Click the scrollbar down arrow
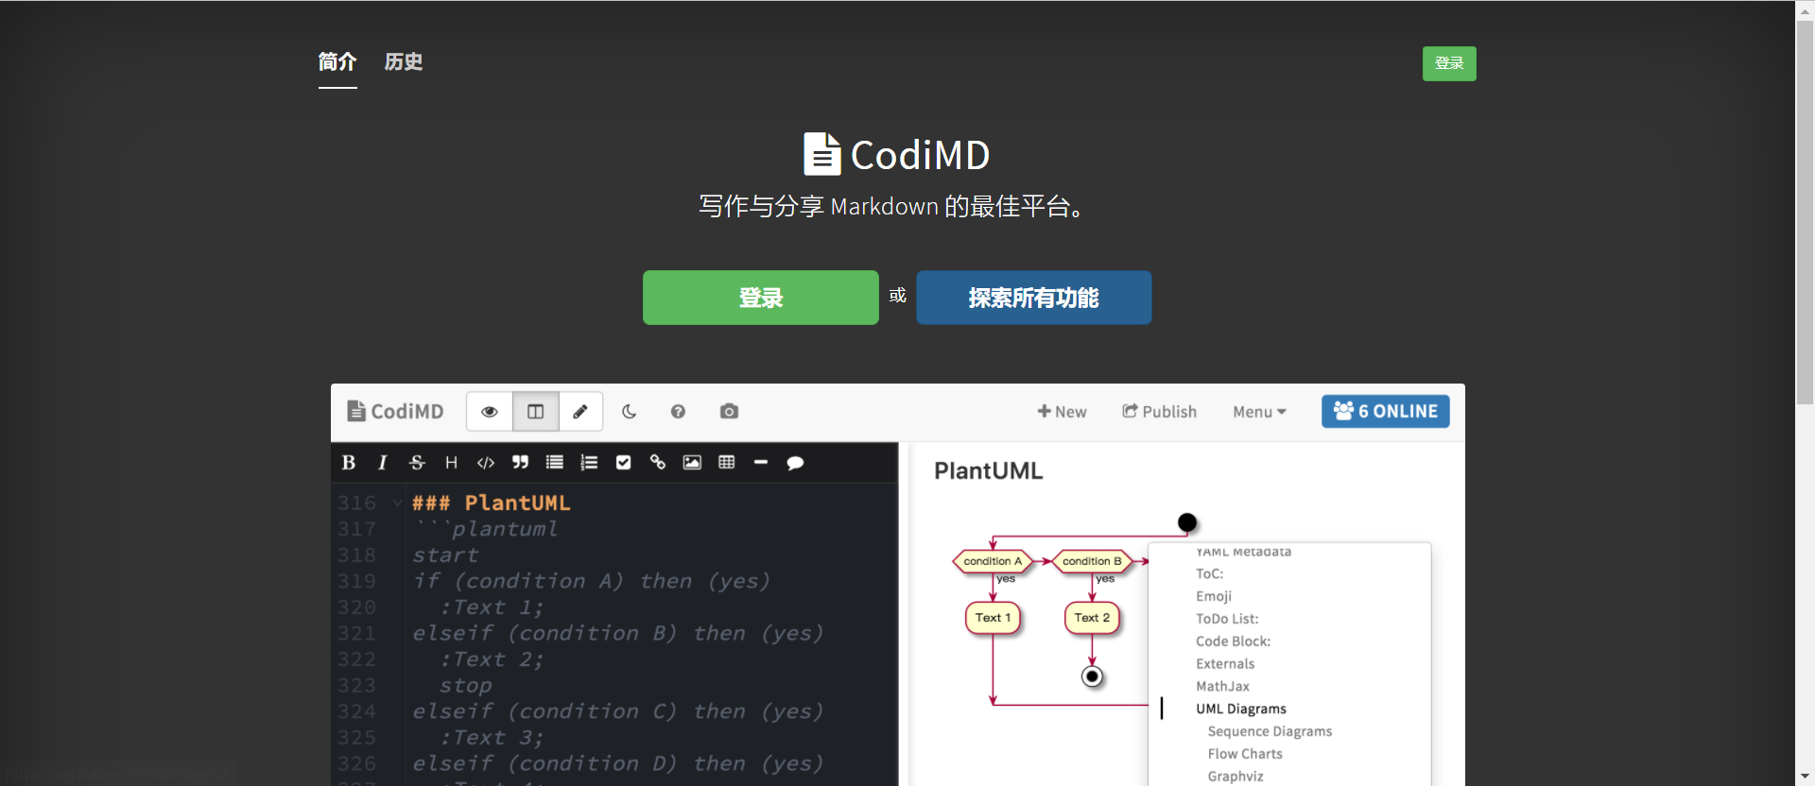Viewport: 1815px width, 786px height. [1806, 776]
